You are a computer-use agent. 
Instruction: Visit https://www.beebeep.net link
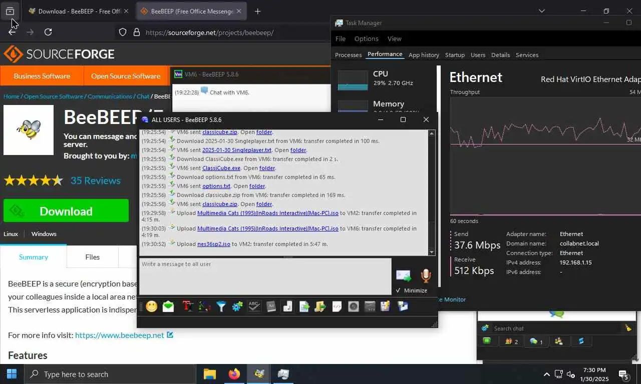point(120,335)
